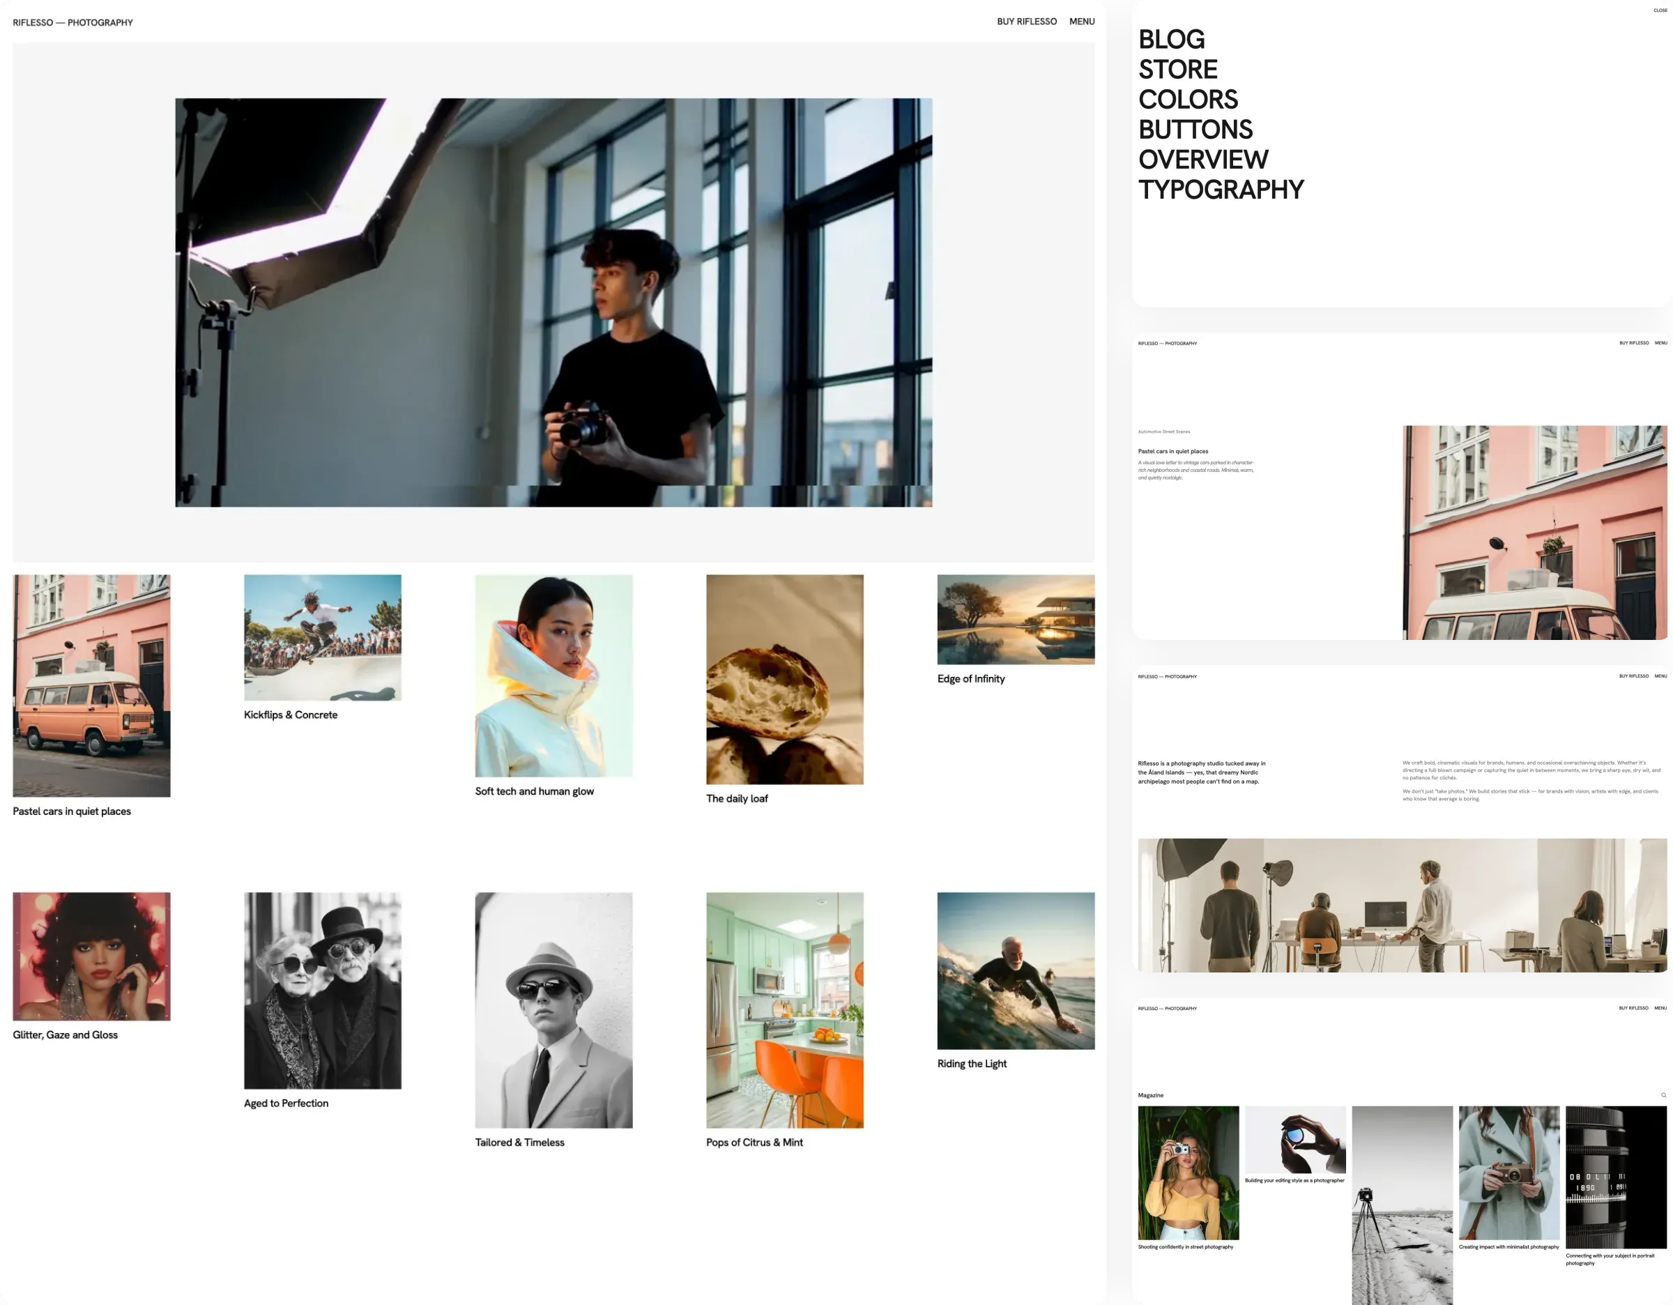1673x1305 pixels.
Task: Select BUTTONS in the overlay menu
Action: point(1195,130)
